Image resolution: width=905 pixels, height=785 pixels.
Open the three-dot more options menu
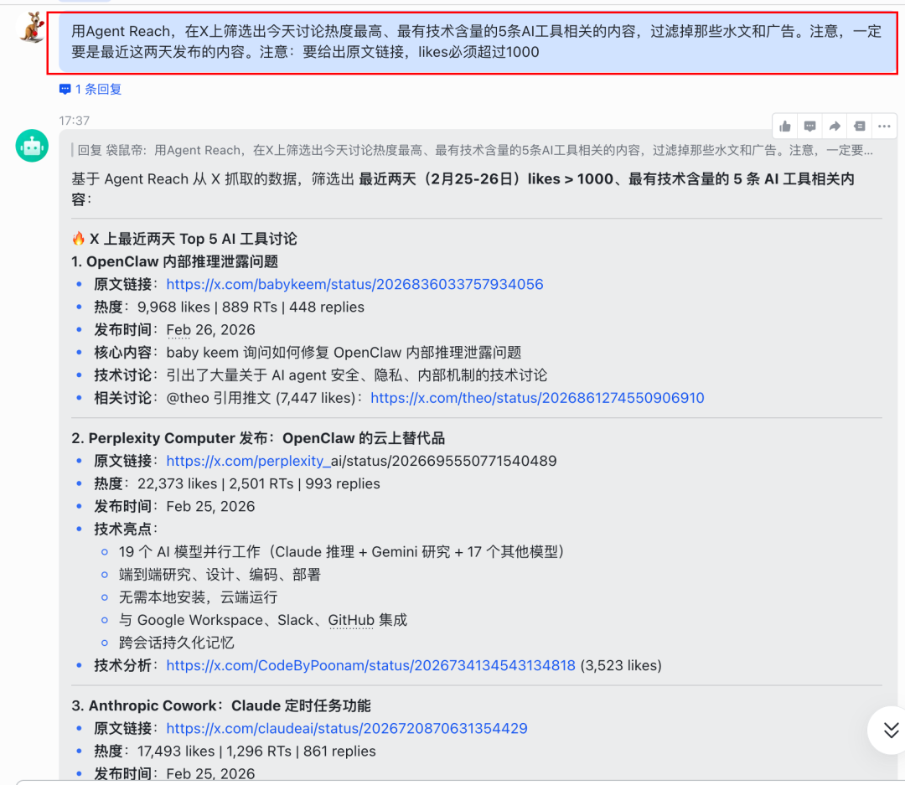884,126
